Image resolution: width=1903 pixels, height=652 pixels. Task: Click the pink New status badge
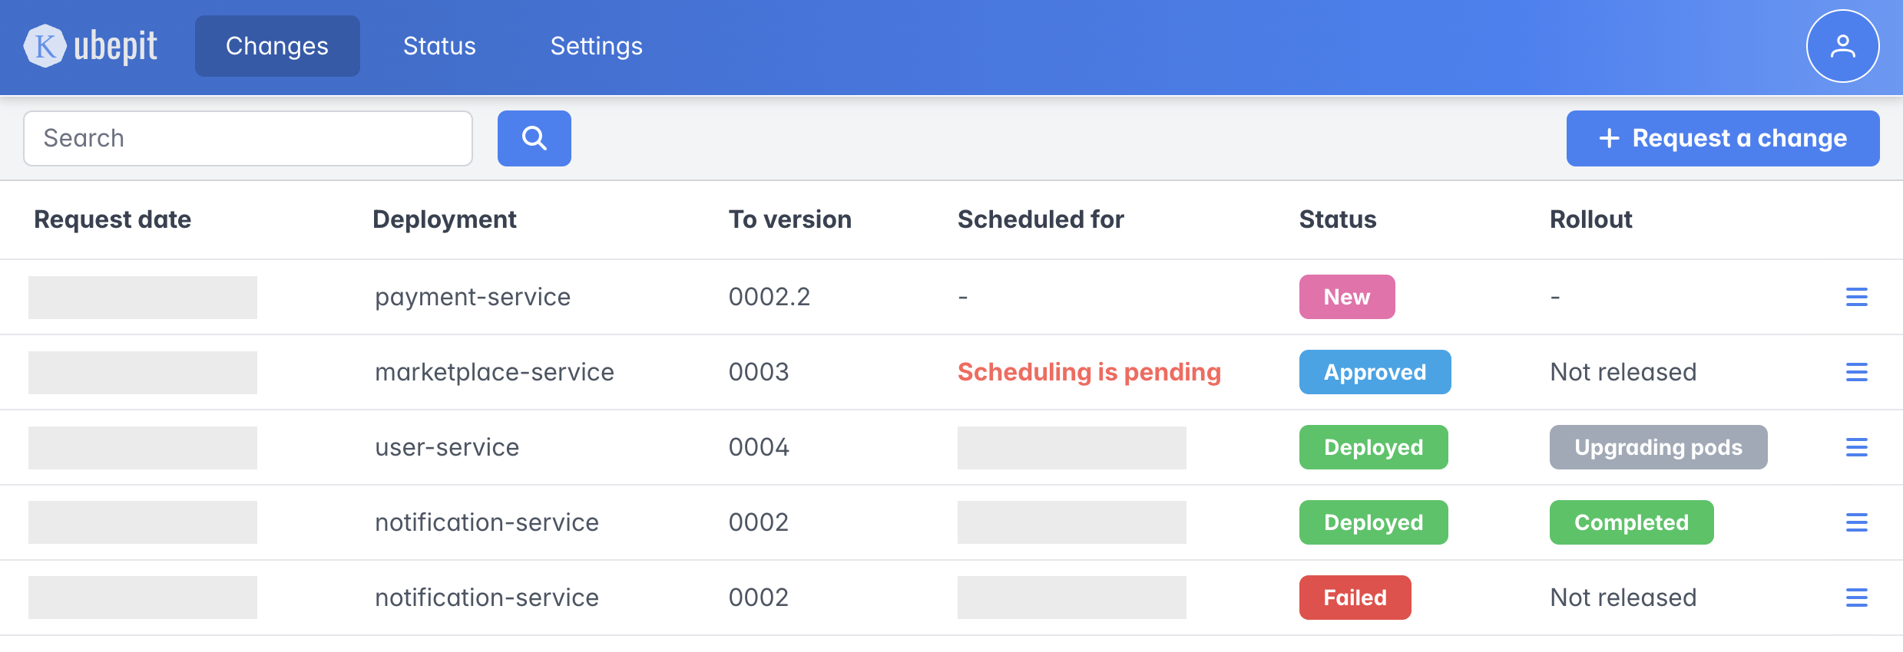tap(1346, 297)
